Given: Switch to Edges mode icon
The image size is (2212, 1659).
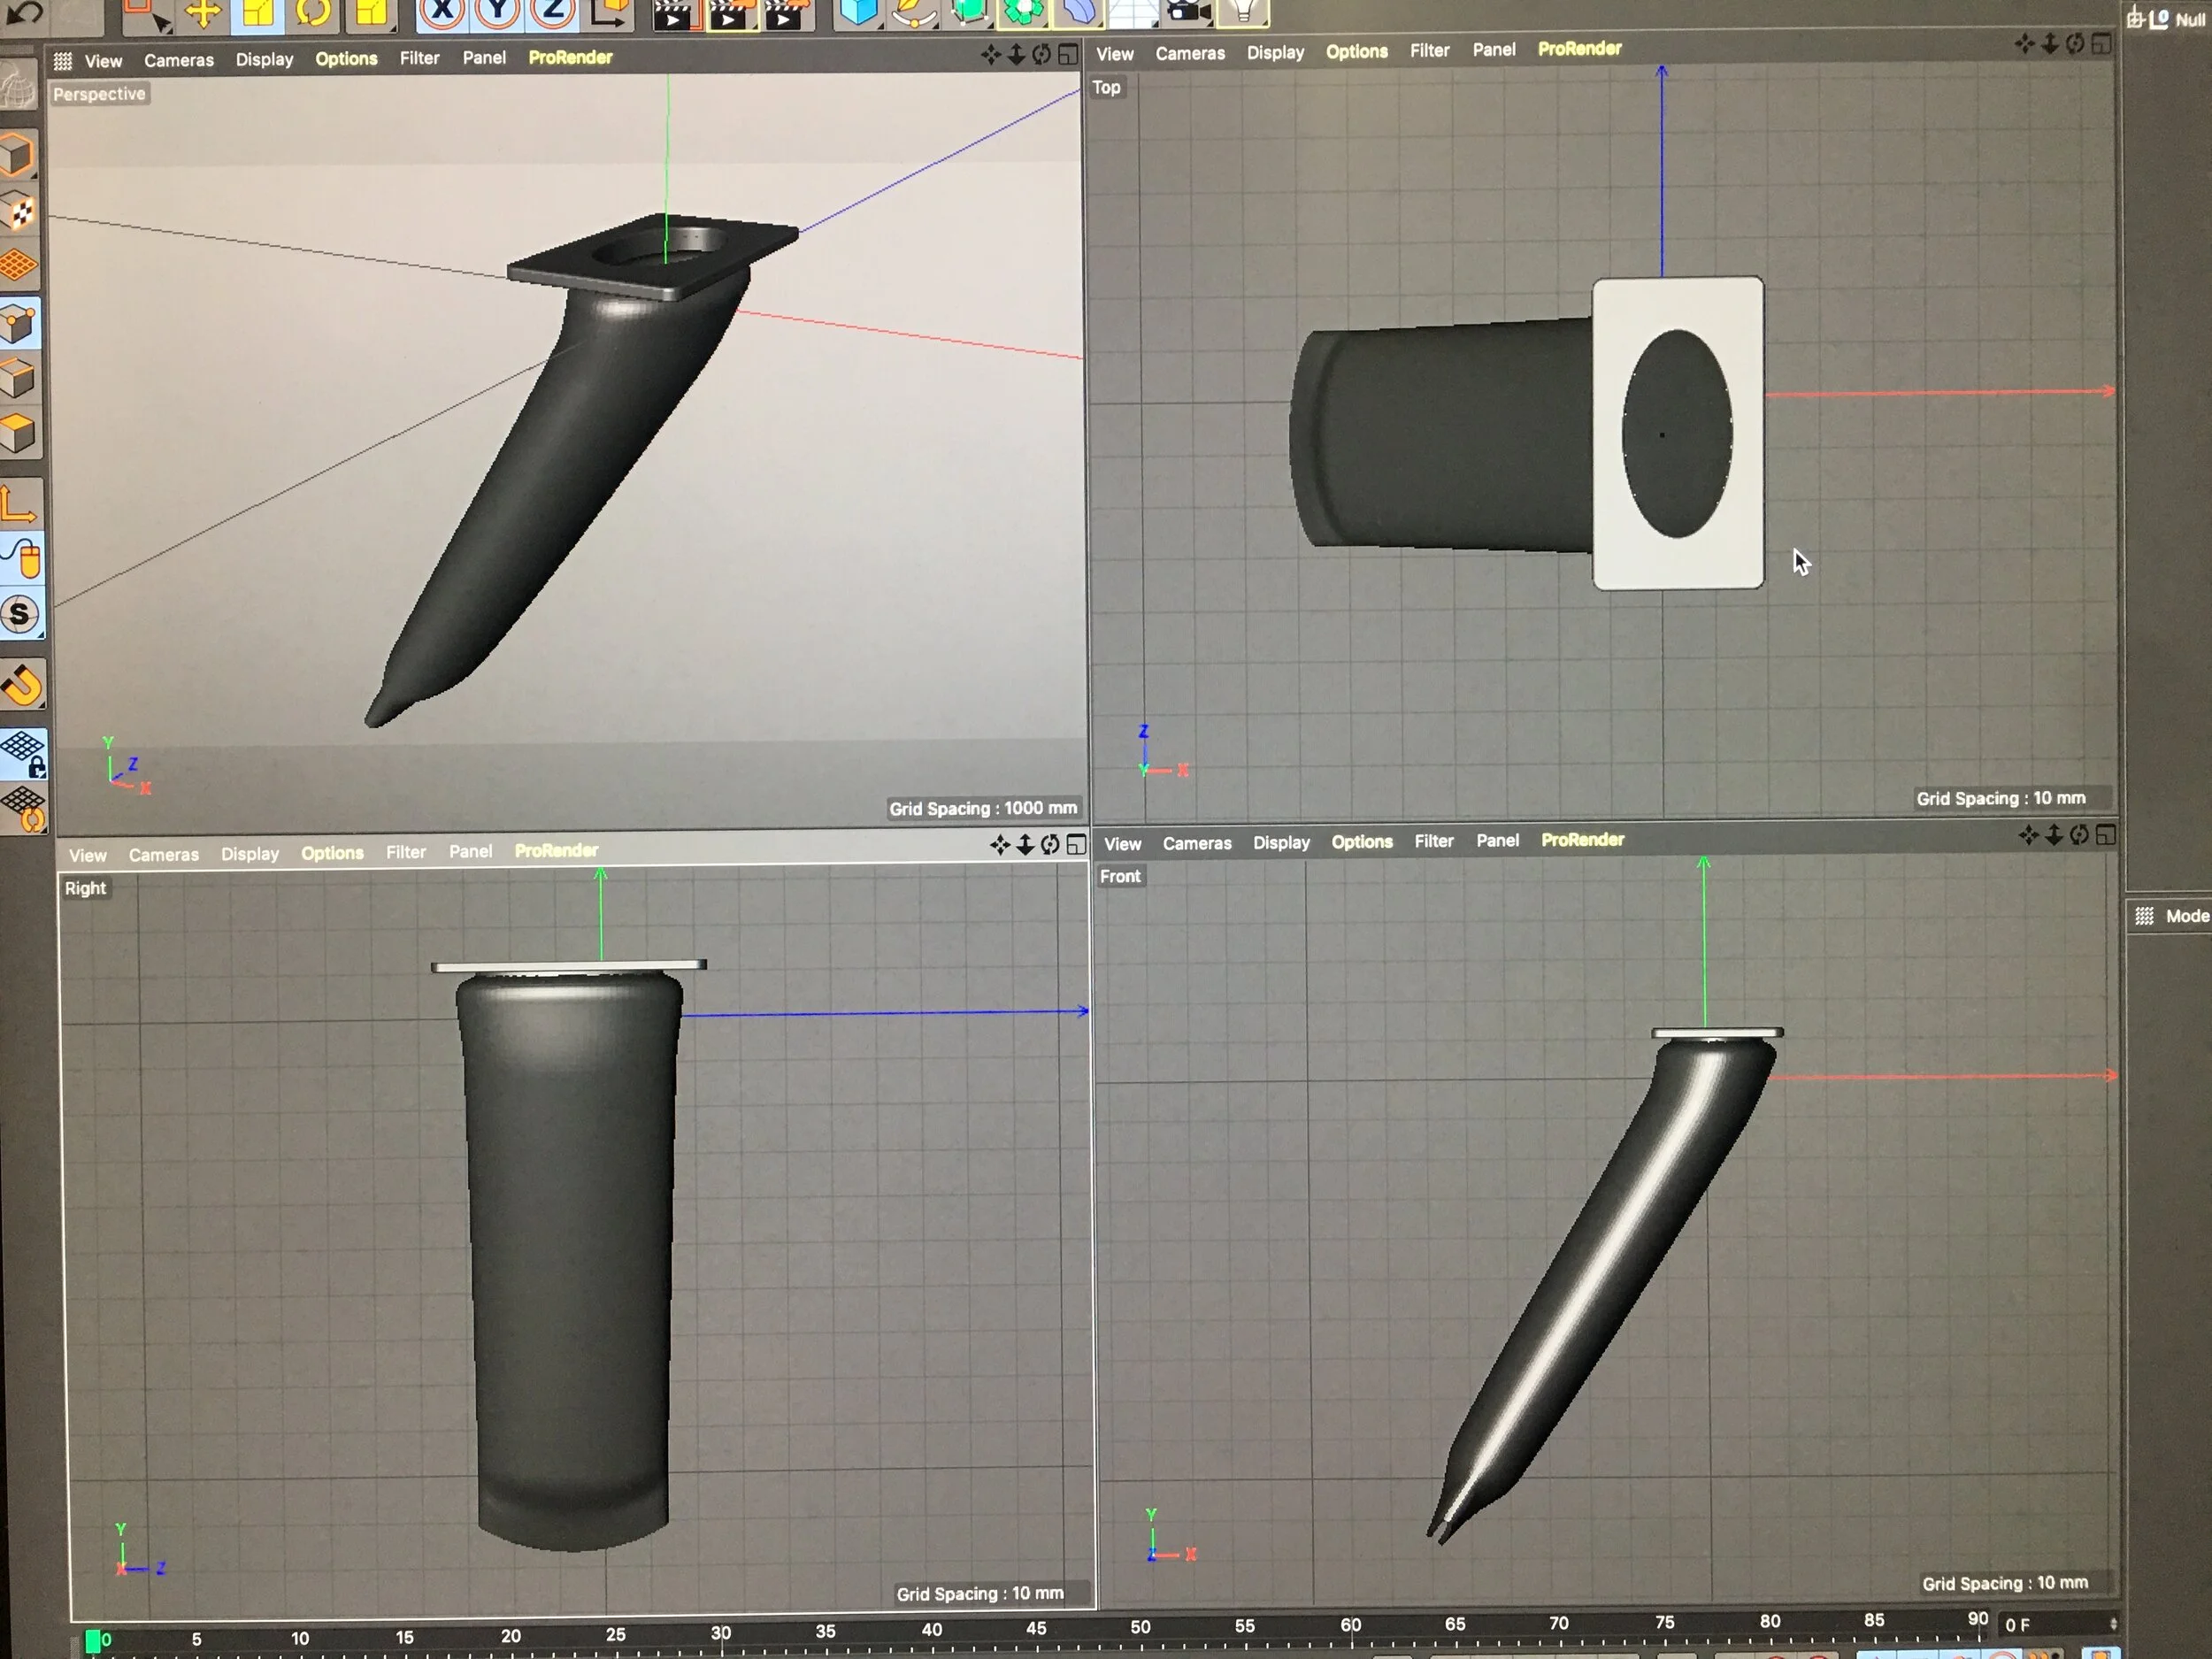Looking at the screenshot, I should [x=19, y=378].
